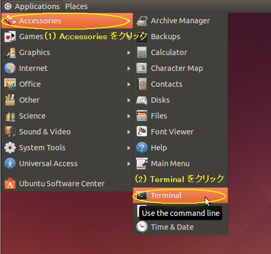
Task: Click the Calculator icon
Action: click(x=142, y=52)
